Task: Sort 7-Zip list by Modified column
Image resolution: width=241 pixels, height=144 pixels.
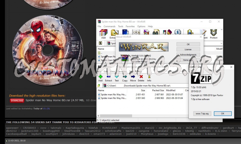Action: coord(174,90)
